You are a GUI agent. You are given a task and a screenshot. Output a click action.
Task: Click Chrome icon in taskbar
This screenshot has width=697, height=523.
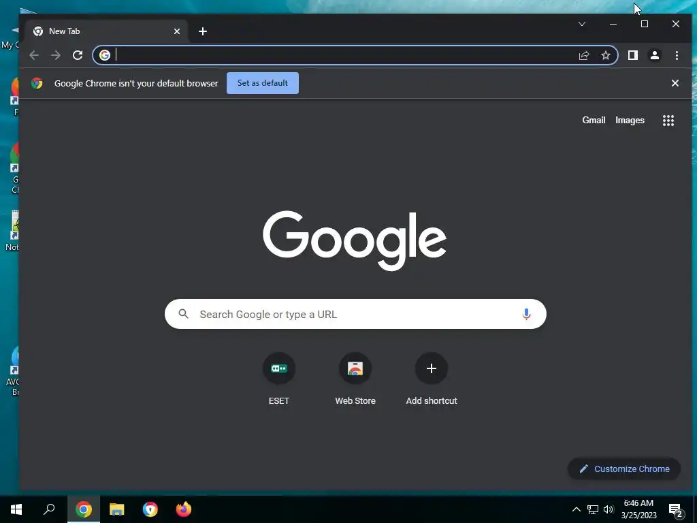84,509
